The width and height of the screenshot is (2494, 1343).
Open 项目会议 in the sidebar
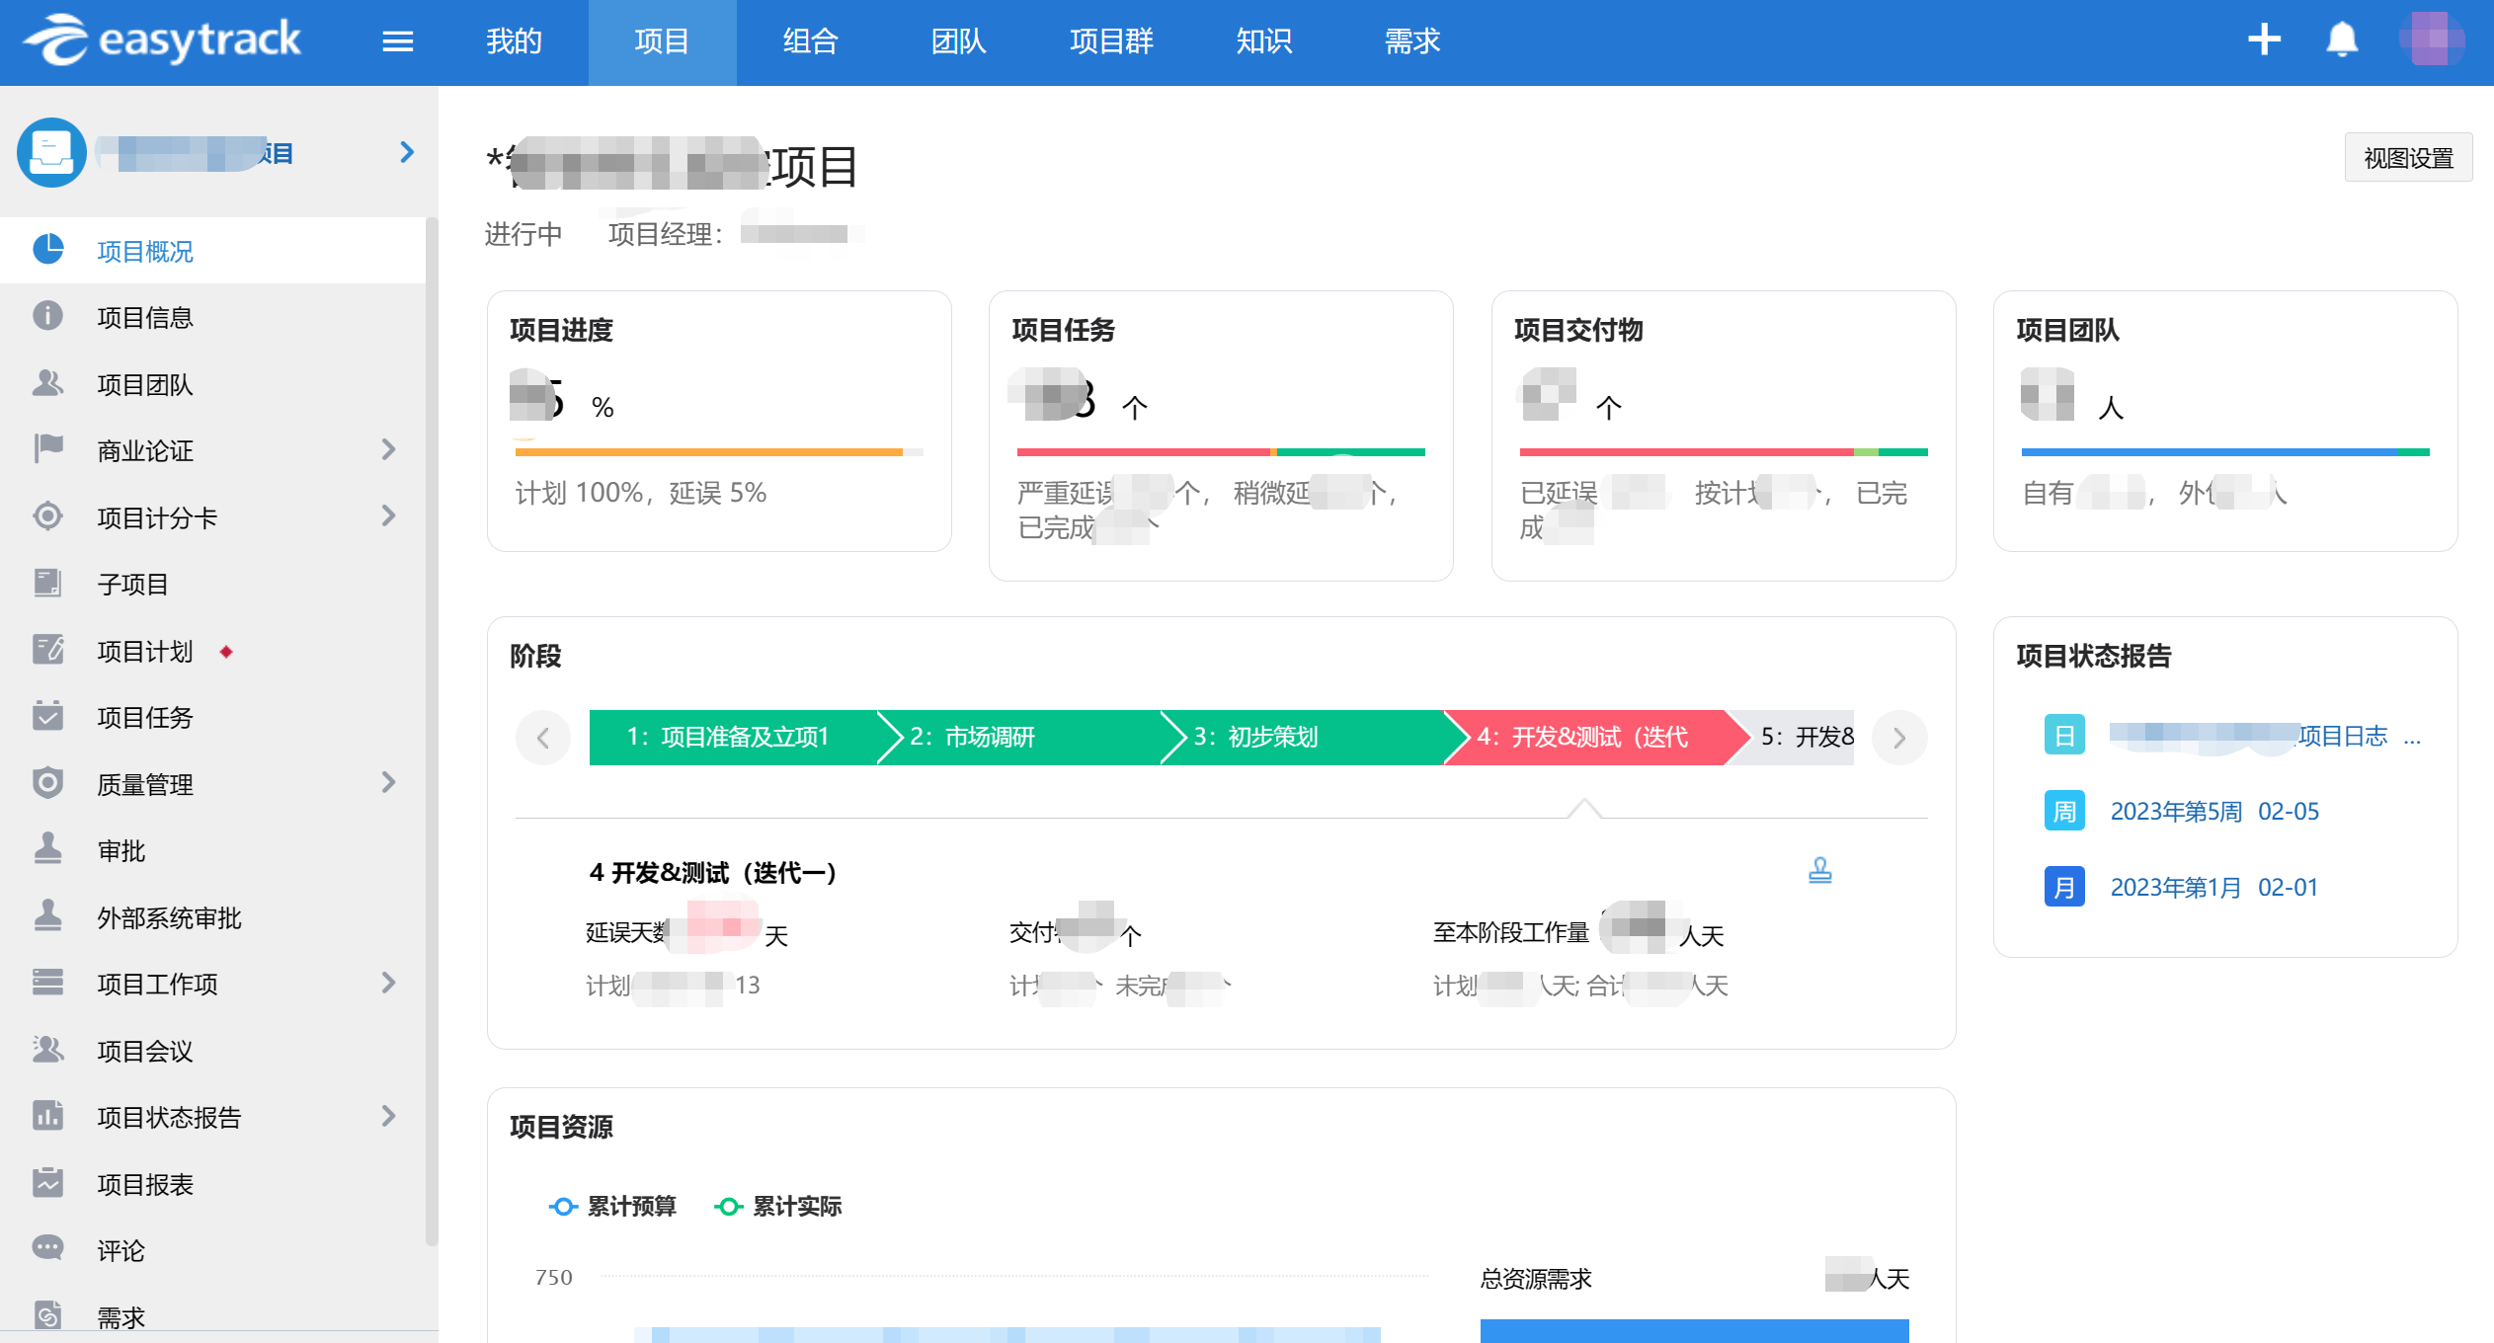click(145, 1052)
